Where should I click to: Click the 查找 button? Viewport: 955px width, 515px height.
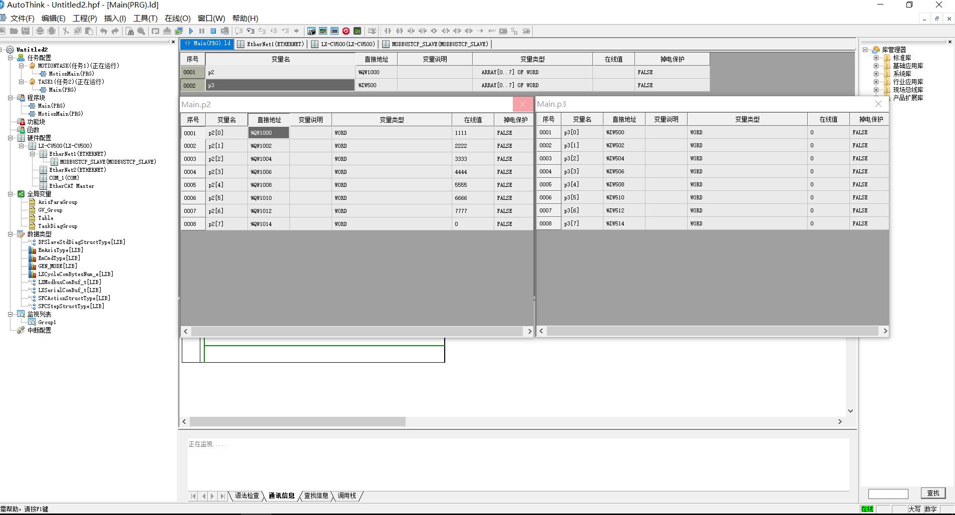click(933, 493)
